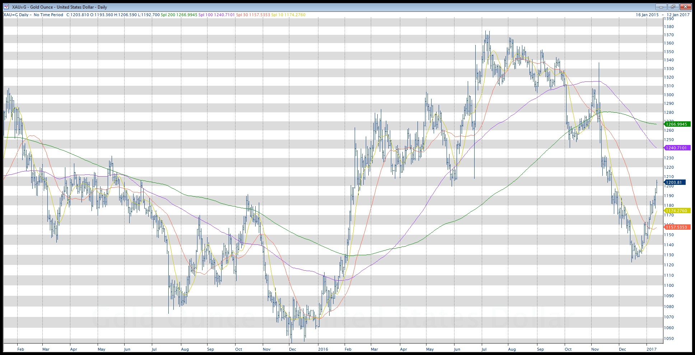Select the blue 1203.81 last price tag
This screenshot has height=355, width=695.
click(x=674, y=182)
